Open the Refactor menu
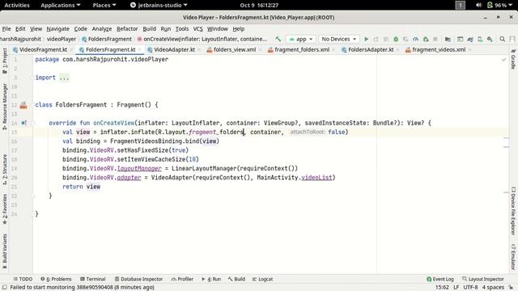 127,29
